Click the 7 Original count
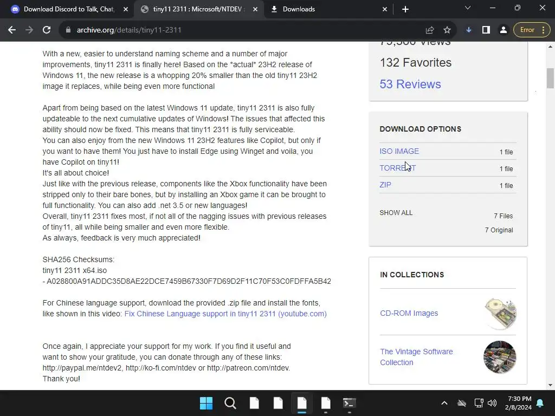The height and width of the screenshot is (416, 555). [x=499, y=230]
